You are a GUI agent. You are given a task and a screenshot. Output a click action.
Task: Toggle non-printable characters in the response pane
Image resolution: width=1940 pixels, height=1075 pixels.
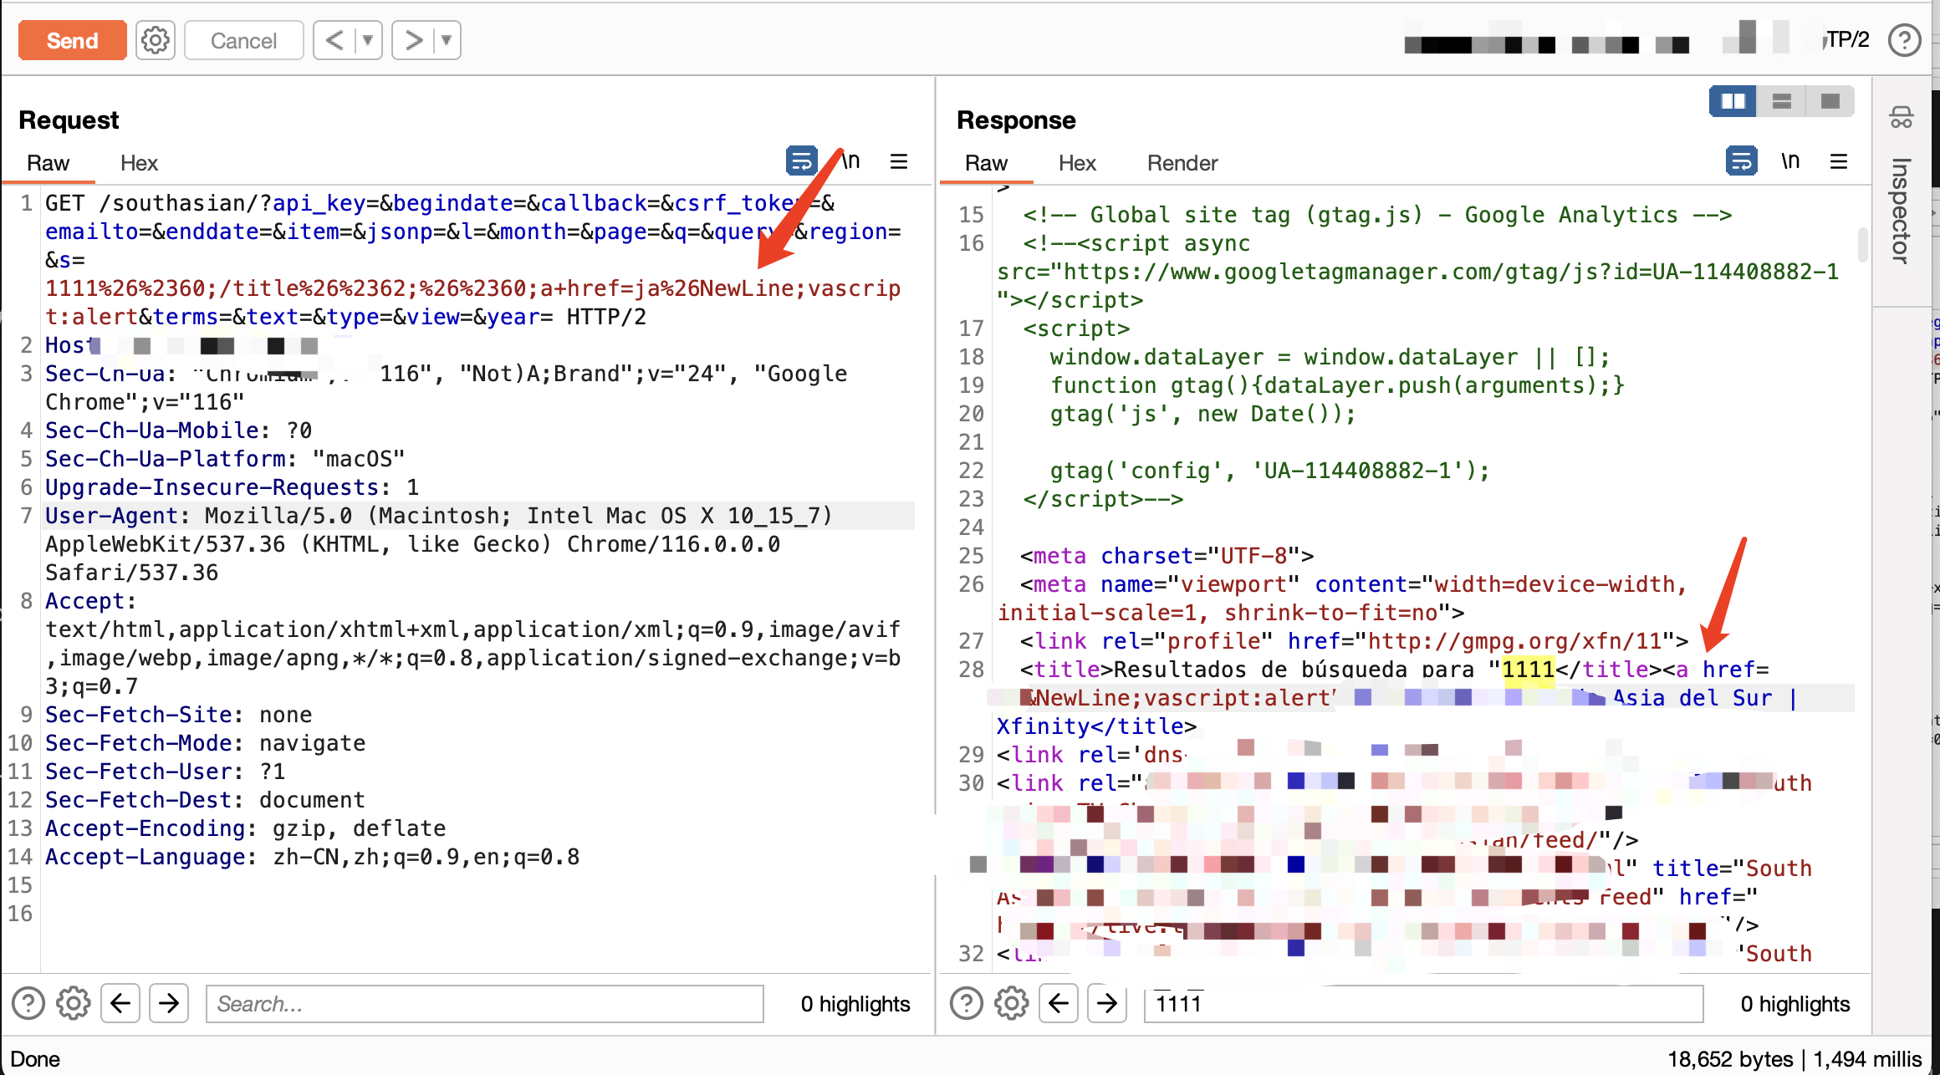[1789, 160]
